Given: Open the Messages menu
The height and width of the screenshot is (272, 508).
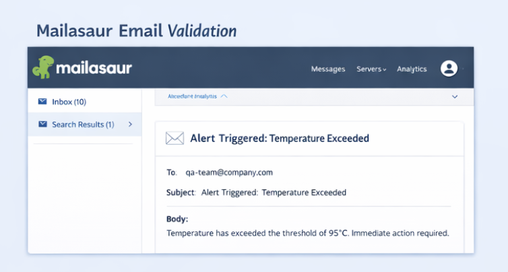Looking at the screenshot, I should click(x=328, y=69).
